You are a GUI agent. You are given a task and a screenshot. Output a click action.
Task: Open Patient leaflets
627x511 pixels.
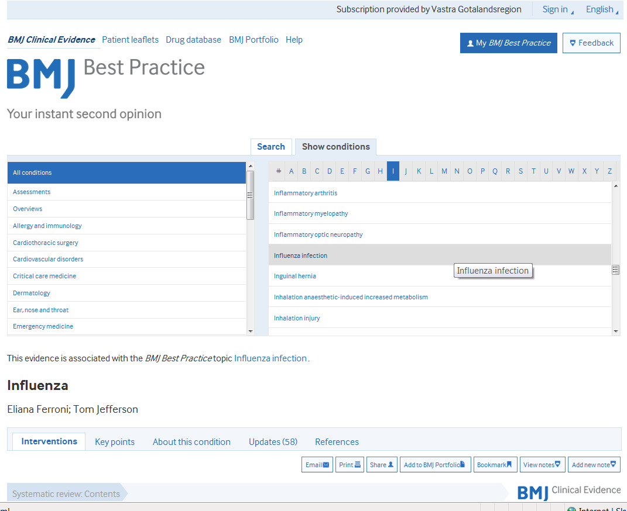point(131,40)
